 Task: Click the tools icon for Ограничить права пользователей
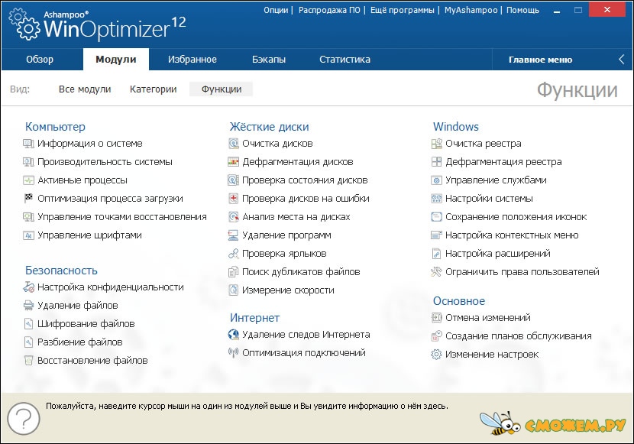coord(437,272)
